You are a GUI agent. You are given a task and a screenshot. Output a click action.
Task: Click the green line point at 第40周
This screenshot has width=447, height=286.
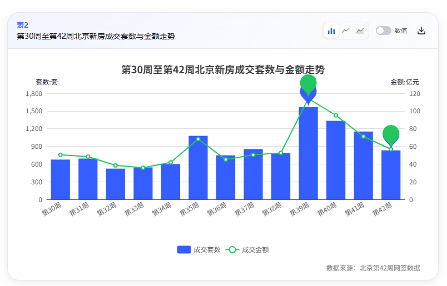click(x=336, y=116)
